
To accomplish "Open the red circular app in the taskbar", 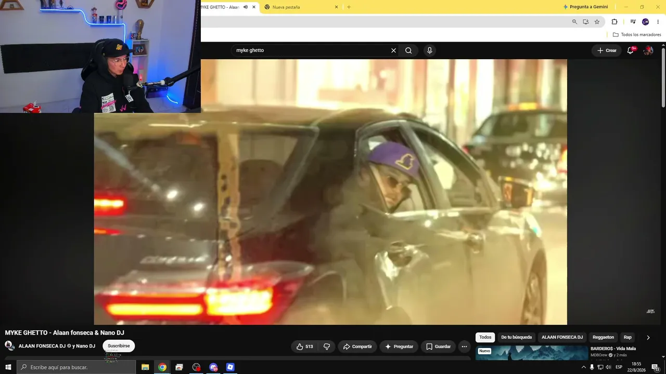I will click(x=196, y=367).
